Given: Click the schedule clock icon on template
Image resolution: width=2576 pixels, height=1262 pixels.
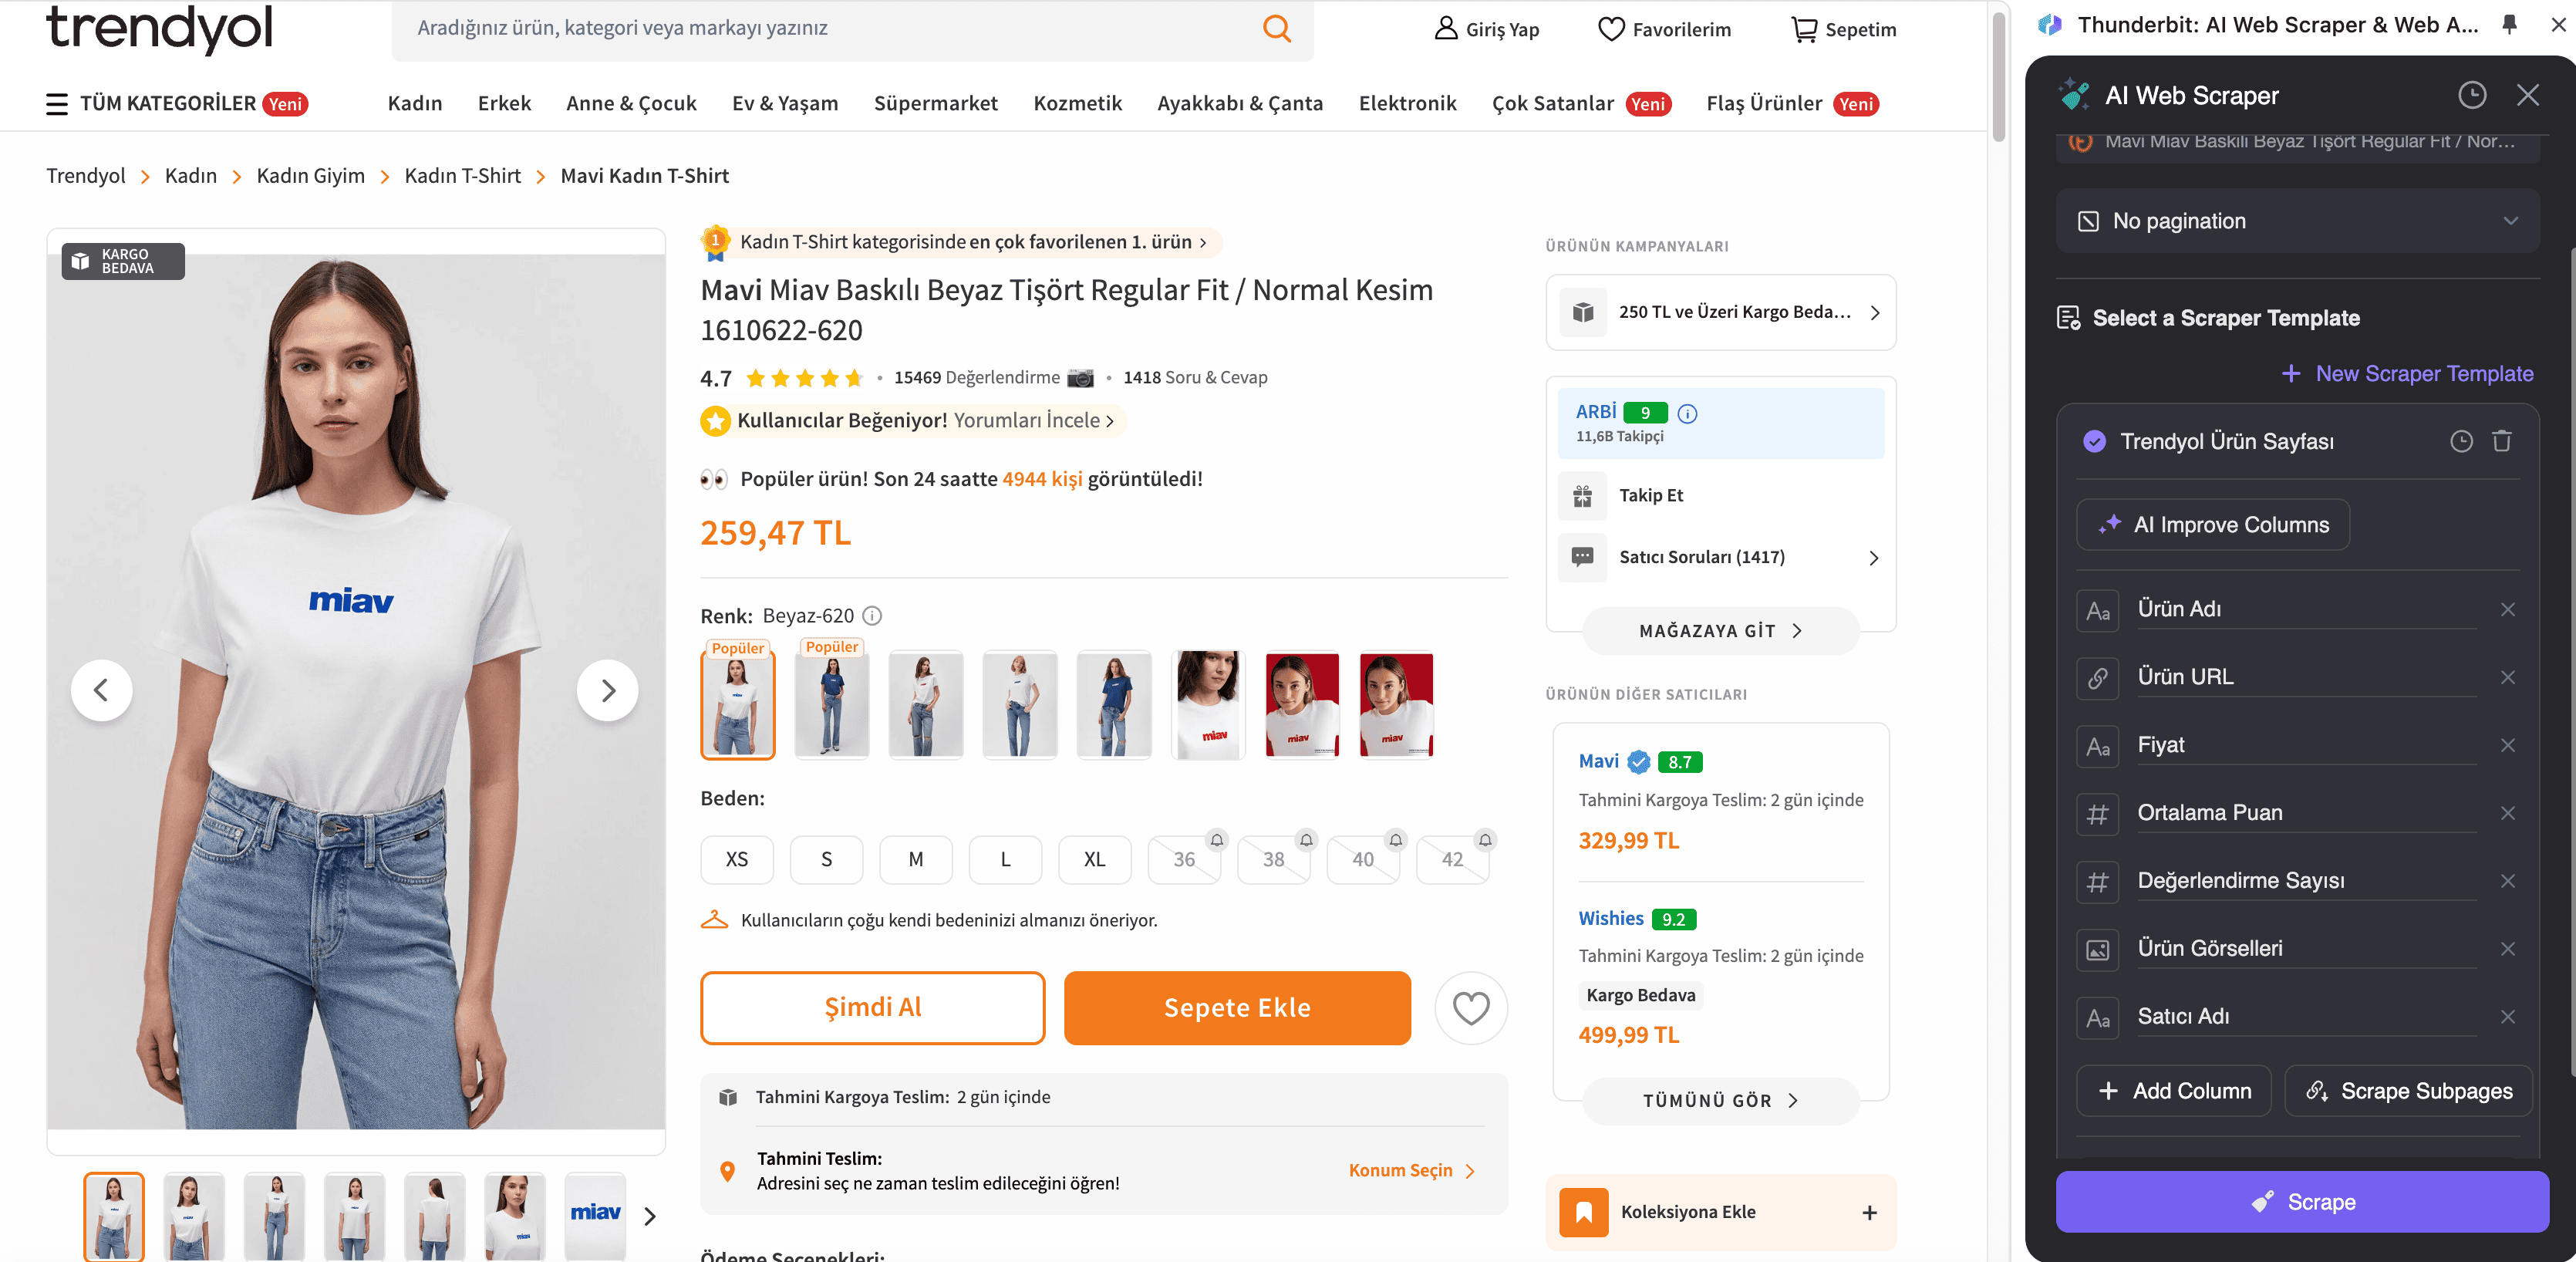Looking at the screenshot, I should click(x=2461, y=441).
